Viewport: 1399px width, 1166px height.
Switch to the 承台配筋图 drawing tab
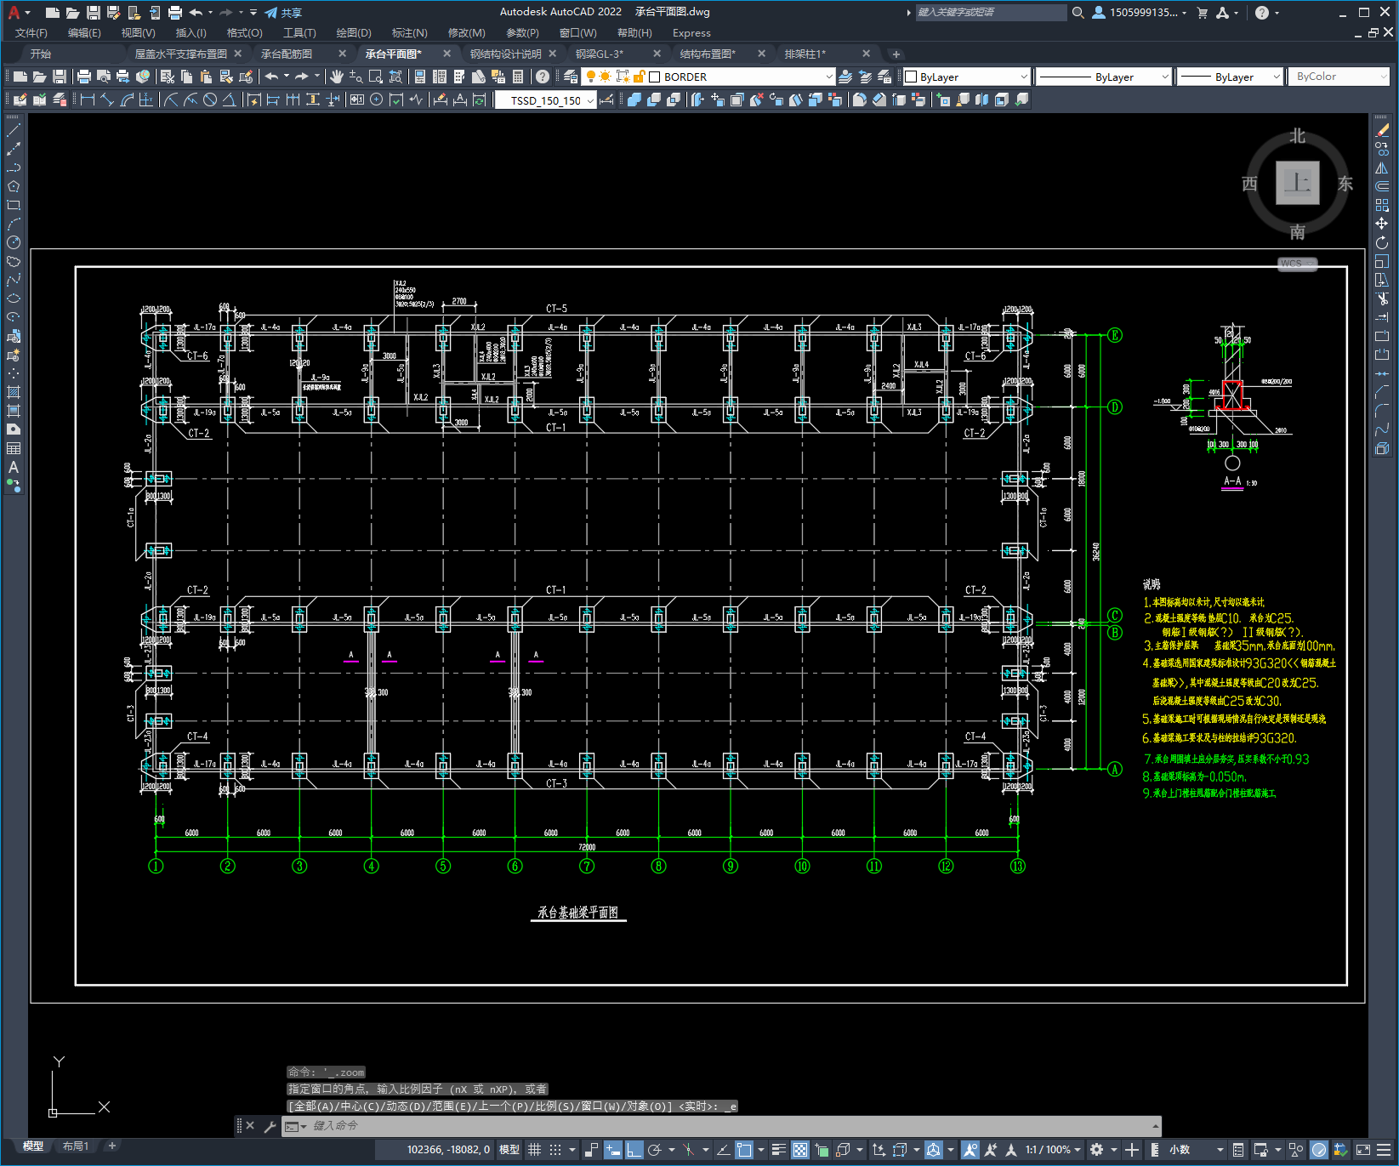coord(287,54)
